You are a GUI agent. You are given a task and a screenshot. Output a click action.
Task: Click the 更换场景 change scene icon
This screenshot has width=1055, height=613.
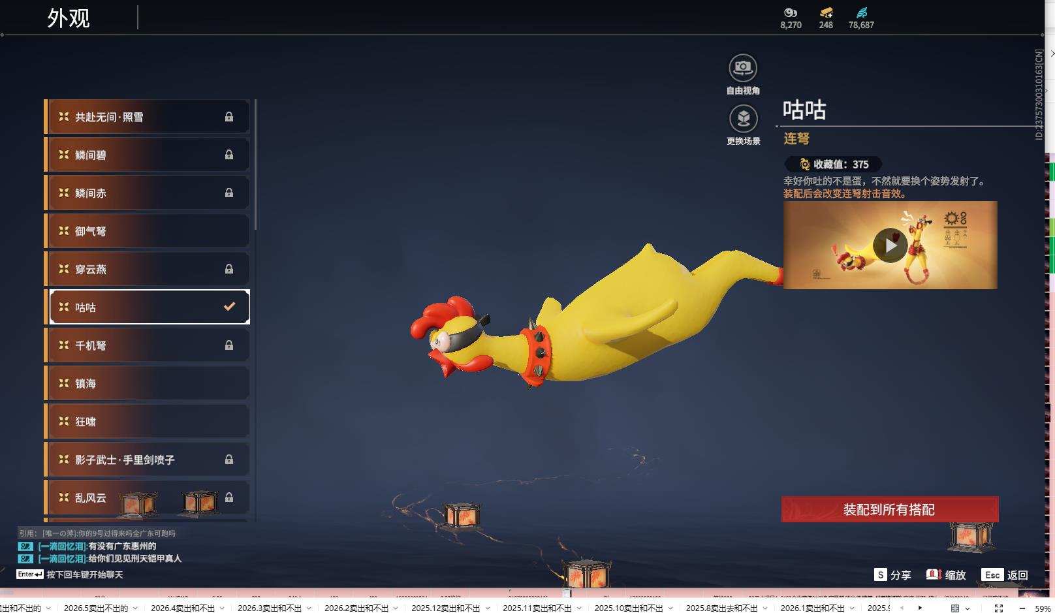[x=743, y=119]
